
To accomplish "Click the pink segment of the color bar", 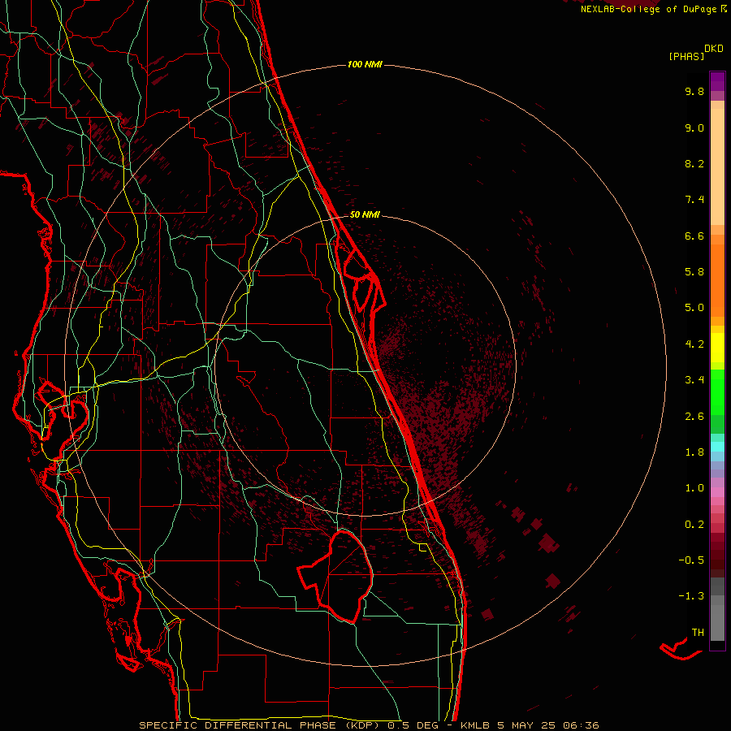I will (x=717, y=492).
